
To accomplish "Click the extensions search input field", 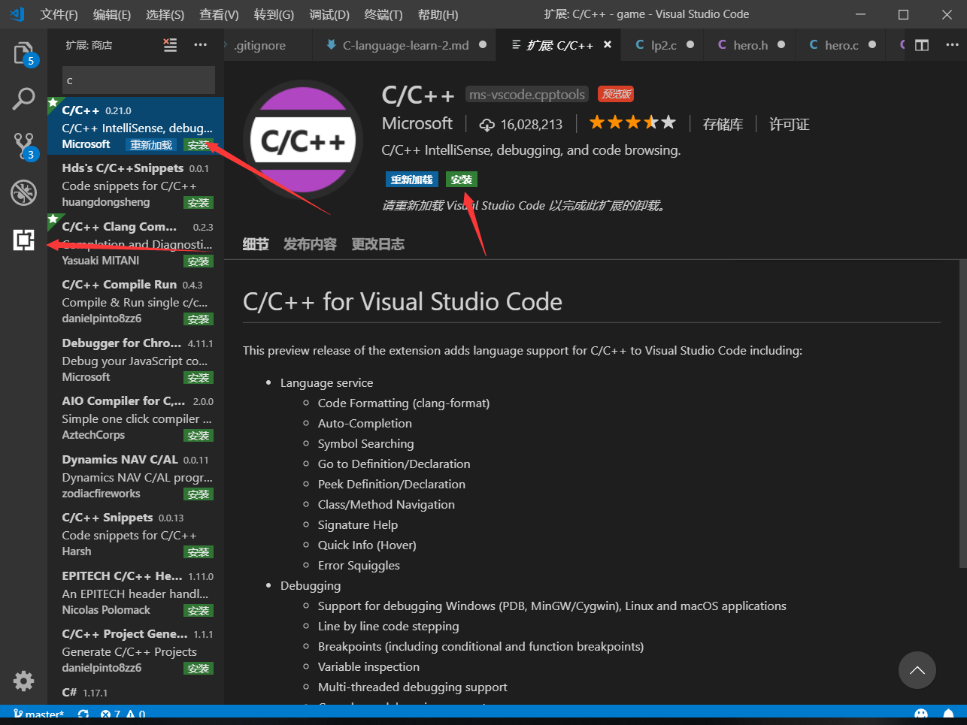I will click(138, 80).
